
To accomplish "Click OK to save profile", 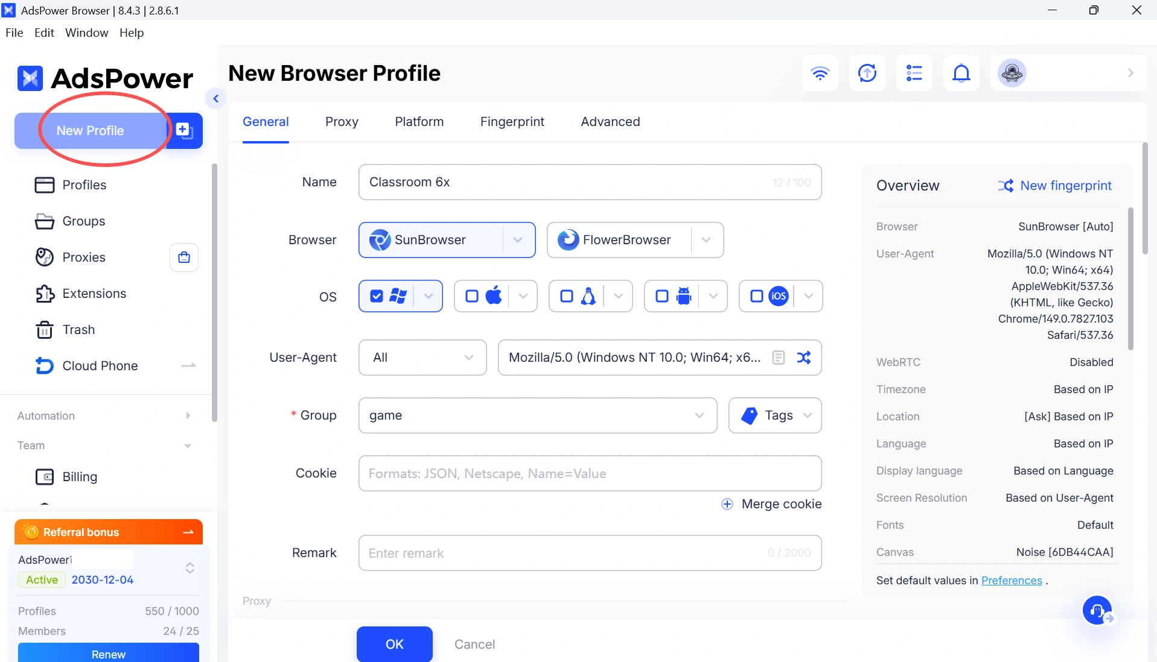I will (394, 644).
